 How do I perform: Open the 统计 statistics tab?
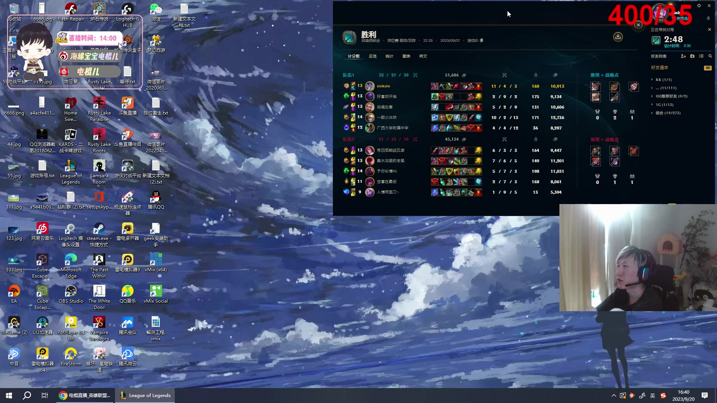coord(389,56)
